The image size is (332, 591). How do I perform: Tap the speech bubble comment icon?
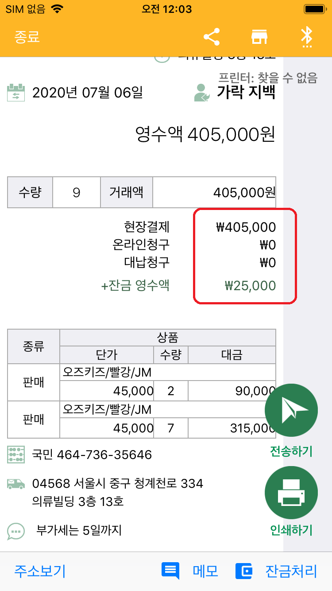click(16, 530)
